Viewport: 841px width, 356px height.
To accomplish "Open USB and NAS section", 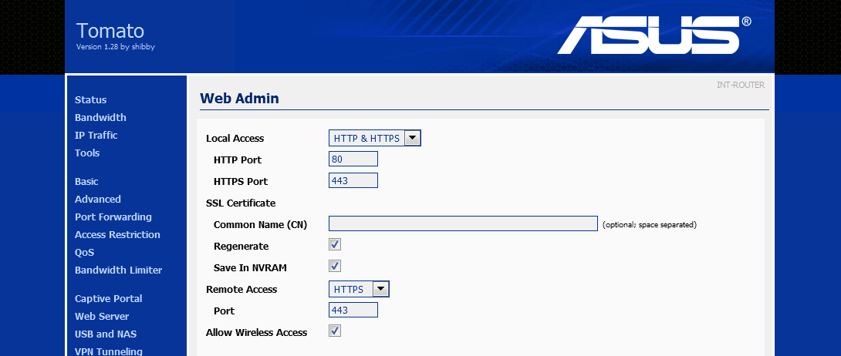I will coord(106,334).
